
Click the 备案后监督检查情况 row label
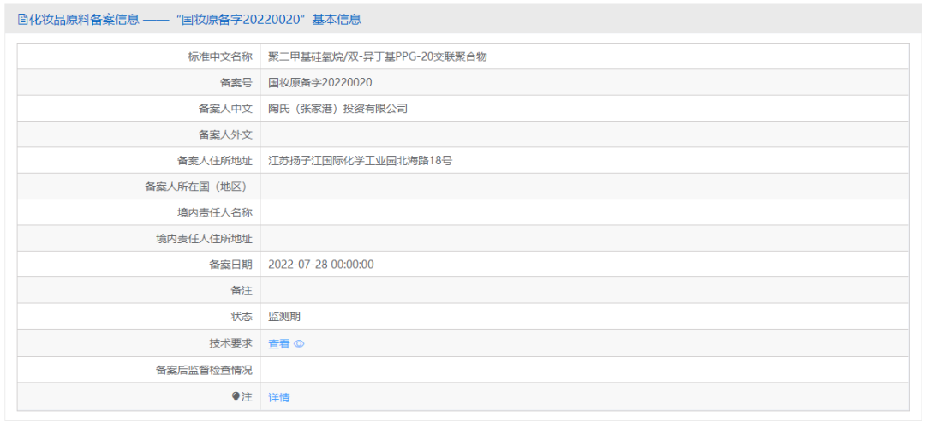(204, 370)
